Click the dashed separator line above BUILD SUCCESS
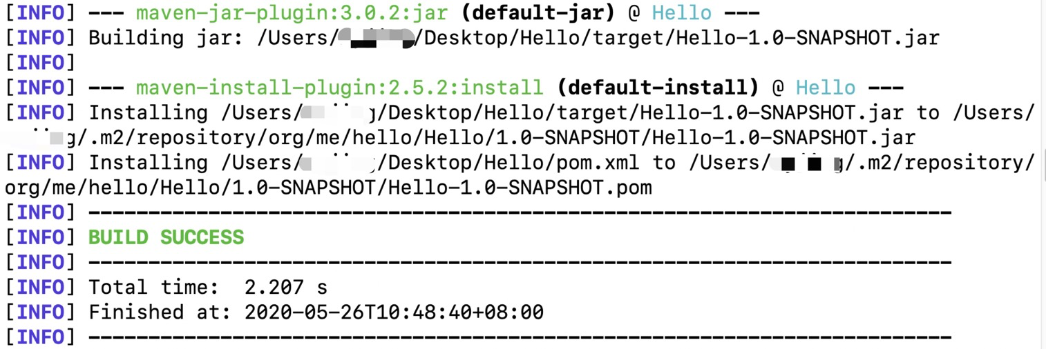This screenshot has width=1046, height=349. (x=520, y=212)
